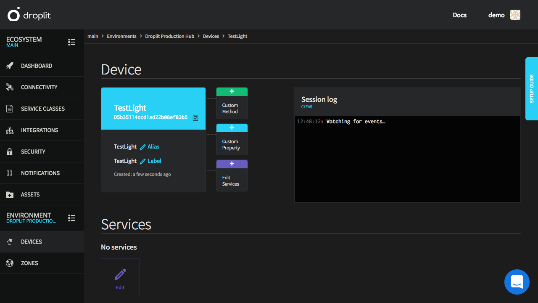The width and height of the screenshot is (538, 303).
Task: Click the droplit logo icon
Action: click(13, 15)
